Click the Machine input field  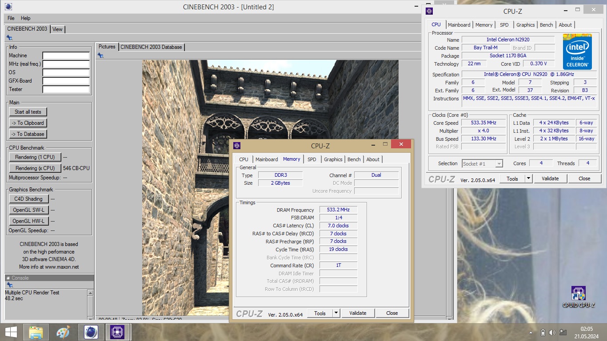66,56
